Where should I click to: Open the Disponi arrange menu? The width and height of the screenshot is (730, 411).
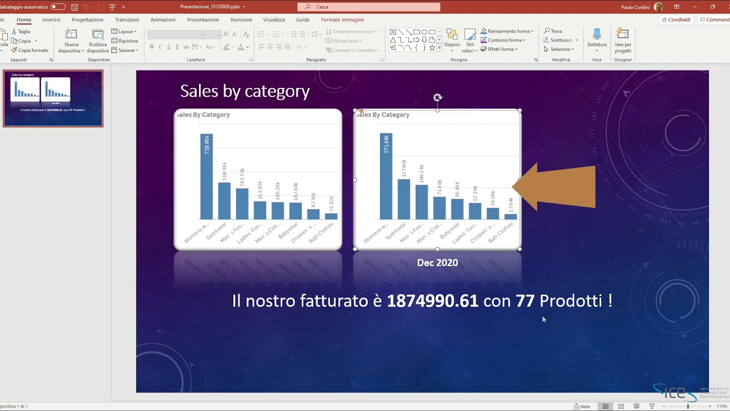click(x=452, y=40)
